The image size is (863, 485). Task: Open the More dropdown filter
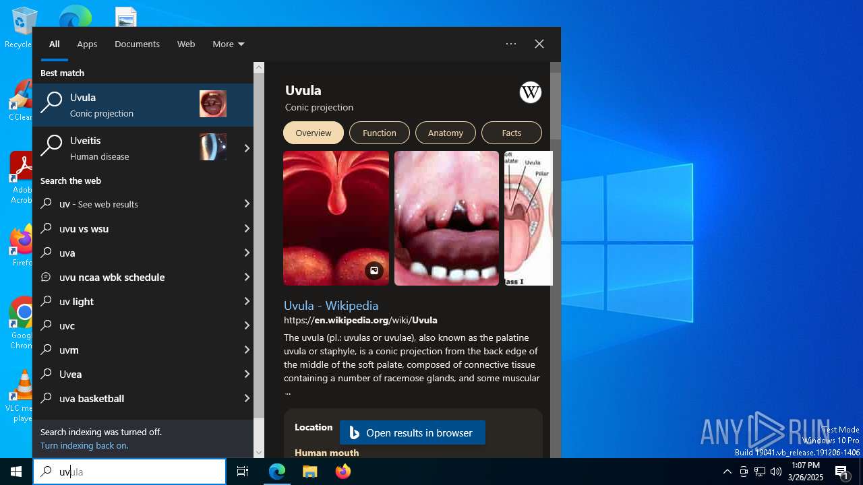pyautogui.click(x=229, y=44)
